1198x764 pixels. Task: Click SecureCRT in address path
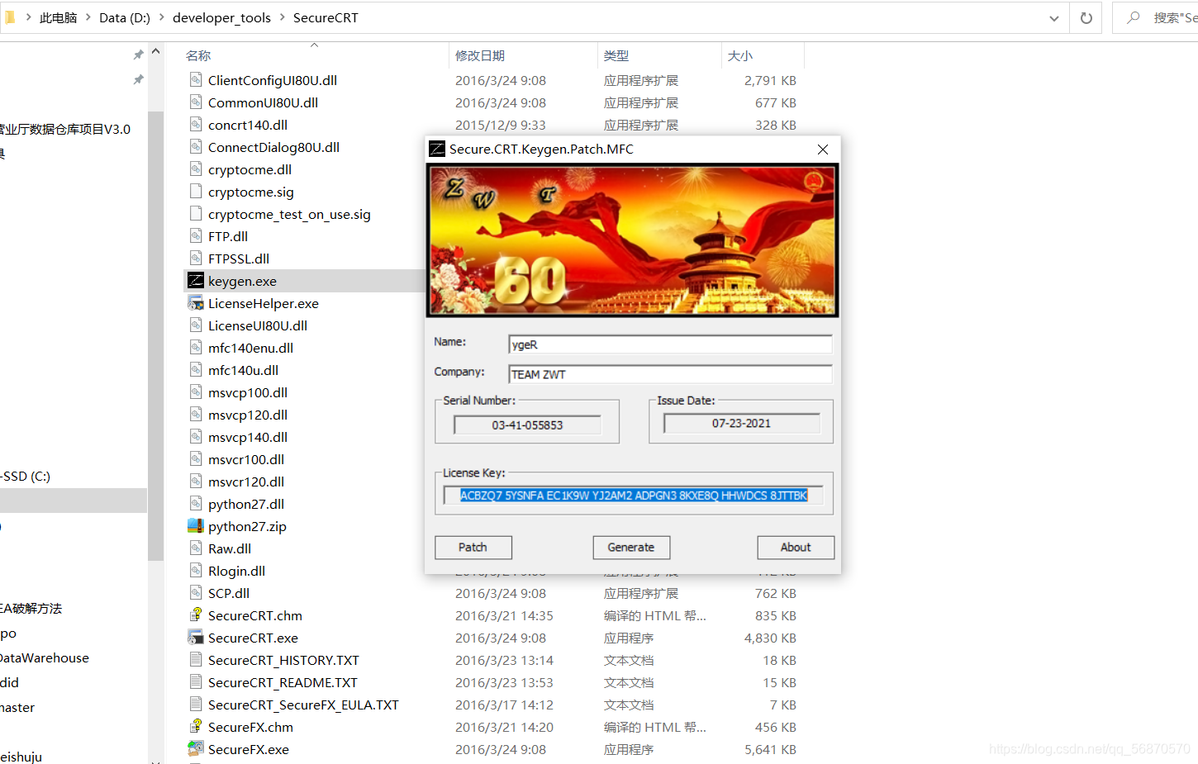[326, 17]
